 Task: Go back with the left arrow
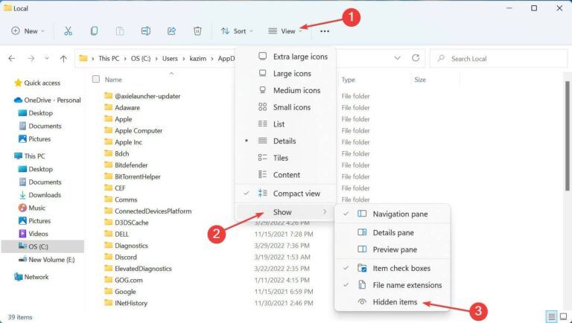(12, 58)
